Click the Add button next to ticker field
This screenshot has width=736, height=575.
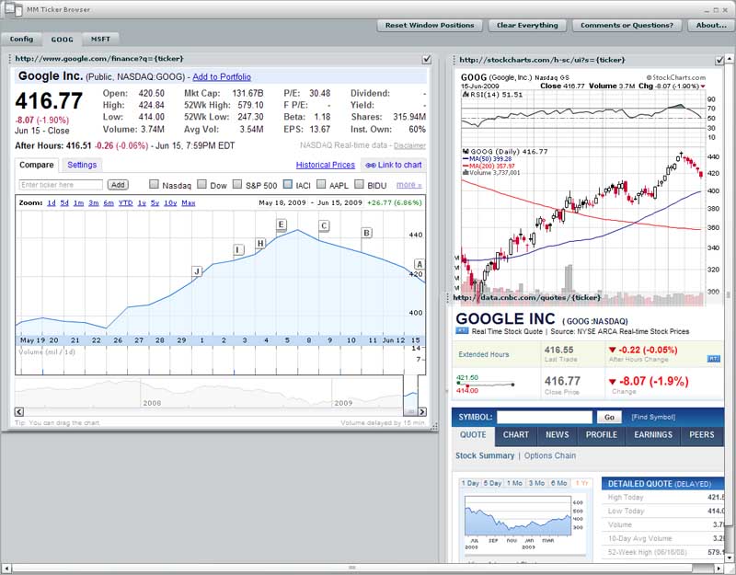[x=118, y=185]
